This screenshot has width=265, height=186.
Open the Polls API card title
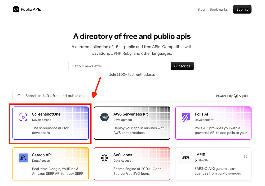[202, 114]
